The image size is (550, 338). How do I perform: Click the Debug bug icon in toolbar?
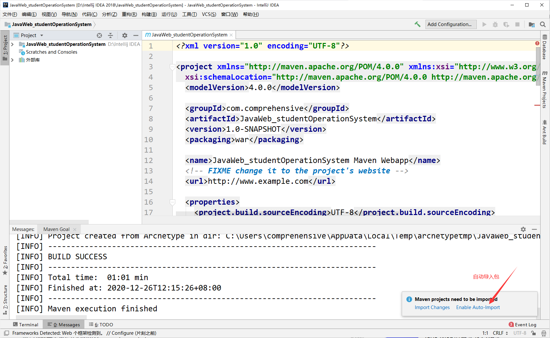tap(495, 24)
